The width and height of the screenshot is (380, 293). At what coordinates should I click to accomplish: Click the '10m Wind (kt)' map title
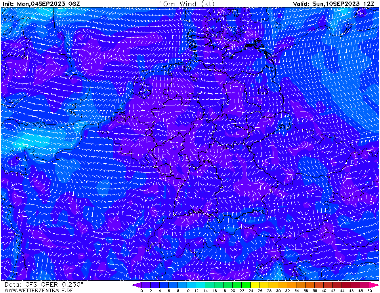coord(187,4)
